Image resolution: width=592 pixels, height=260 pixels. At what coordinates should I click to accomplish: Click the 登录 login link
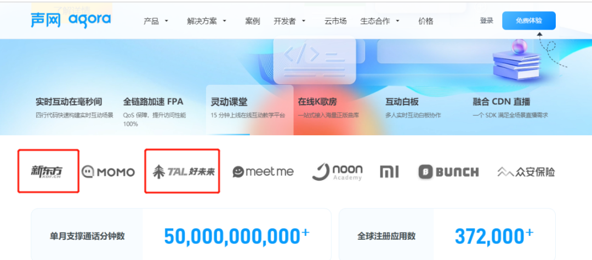click(486, 21)
